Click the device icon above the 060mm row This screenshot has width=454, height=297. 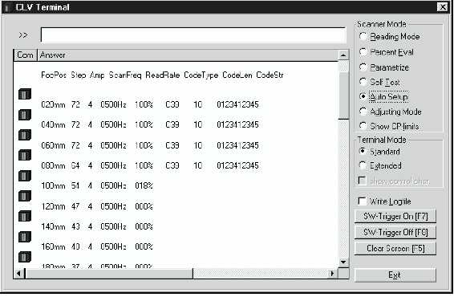[x=25, y=135]
